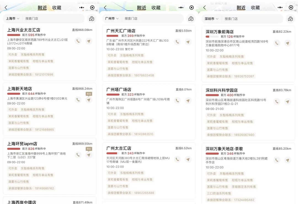The width and height of the screenshot is (298, 204).
Task: Select 收藏 tab in 深圳市 panel
Action: pyautogui.click(x=255, y=8)
